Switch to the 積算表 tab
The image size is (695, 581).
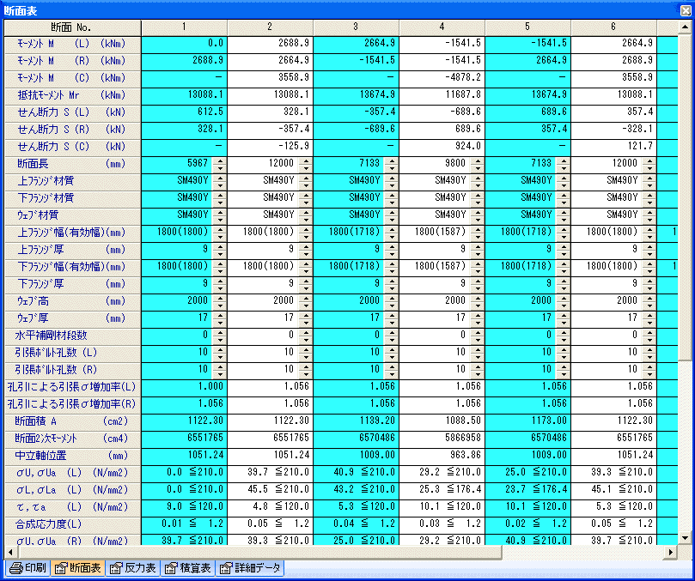[187, 568]
